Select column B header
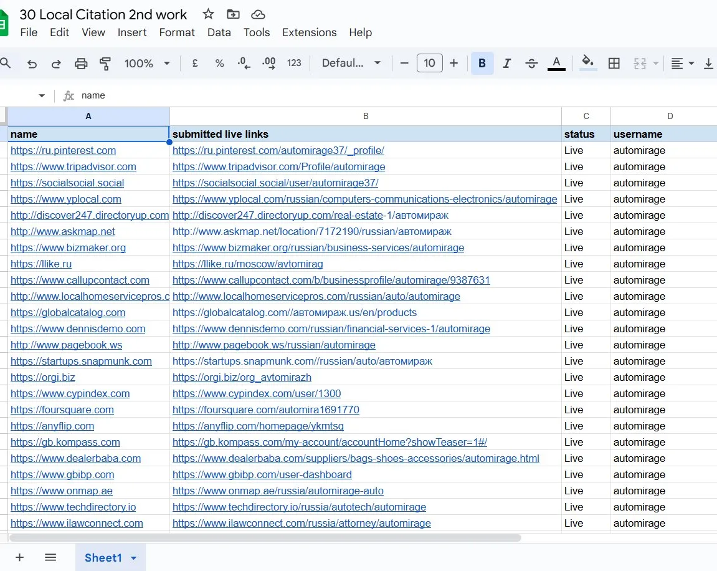Screen dimensions: 717x571 tap(366, 116)
